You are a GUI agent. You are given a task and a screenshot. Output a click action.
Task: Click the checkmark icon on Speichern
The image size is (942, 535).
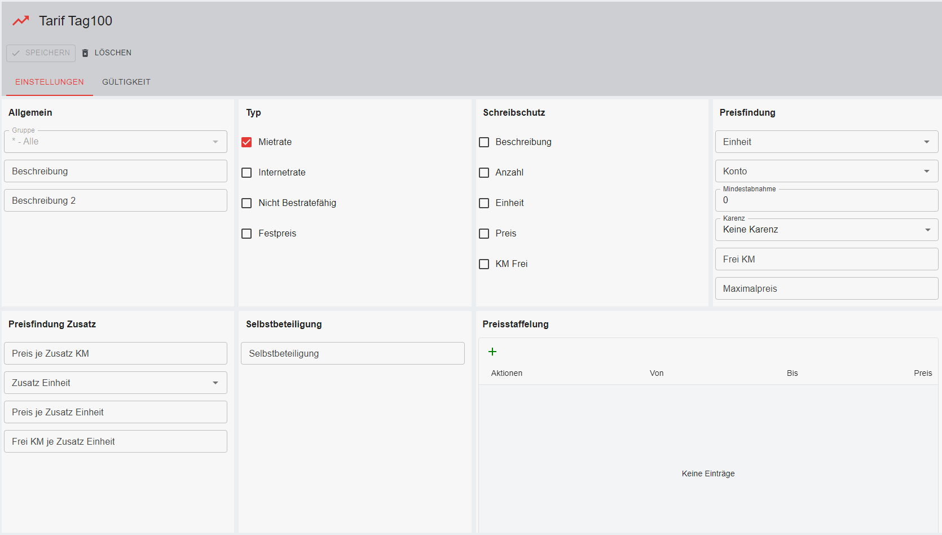pos(16,53)
